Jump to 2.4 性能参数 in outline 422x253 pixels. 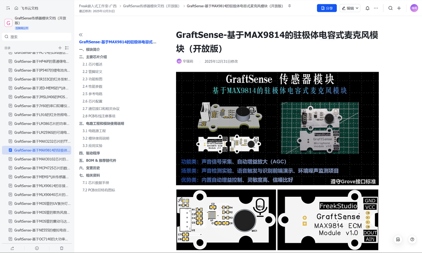92,86
